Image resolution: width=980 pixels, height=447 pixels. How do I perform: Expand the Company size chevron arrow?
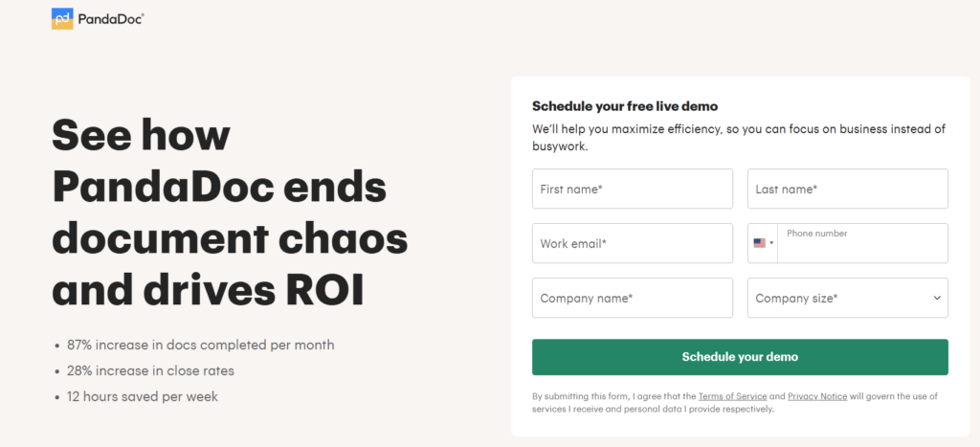(x=937, y=298)
